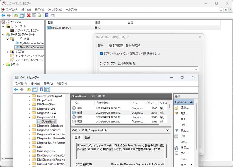Click the properties icon in Performance Monitor toolbar

point(34,15)
